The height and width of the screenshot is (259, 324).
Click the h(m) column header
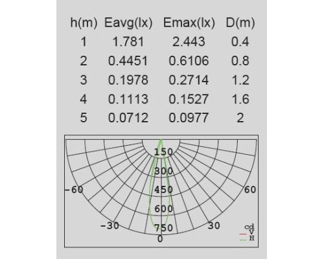[84, 23]
